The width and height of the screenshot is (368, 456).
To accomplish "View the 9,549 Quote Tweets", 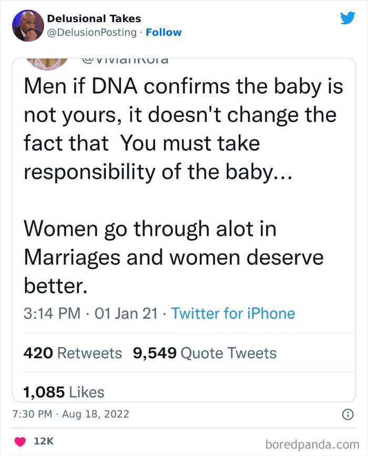I will tap(205, 353).
